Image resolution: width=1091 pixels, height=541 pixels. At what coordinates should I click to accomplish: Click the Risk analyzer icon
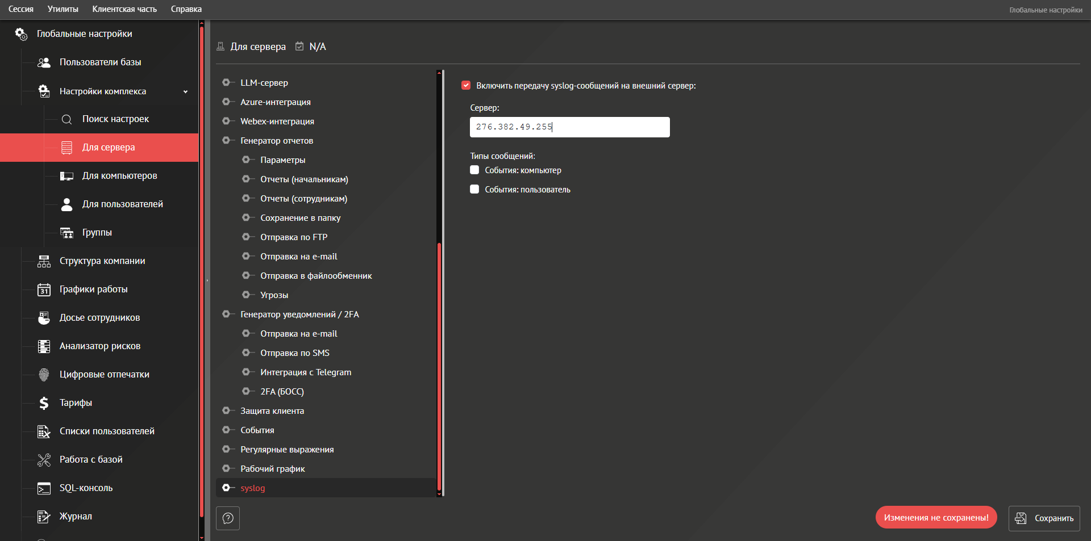pyautogui.click(x=44, y=346)
